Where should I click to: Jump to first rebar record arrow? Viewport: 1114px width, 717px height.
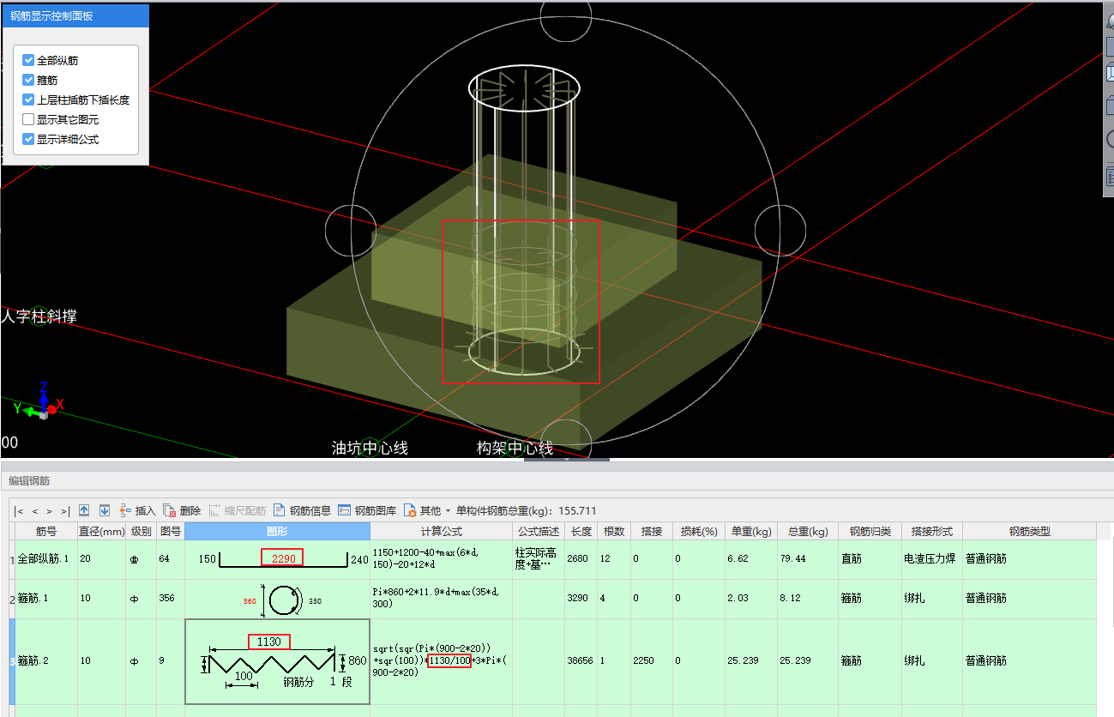20,510
